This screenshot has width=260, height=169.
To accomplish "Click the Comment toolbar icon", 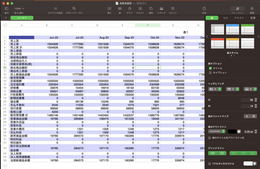I will [x=173, y=8].
